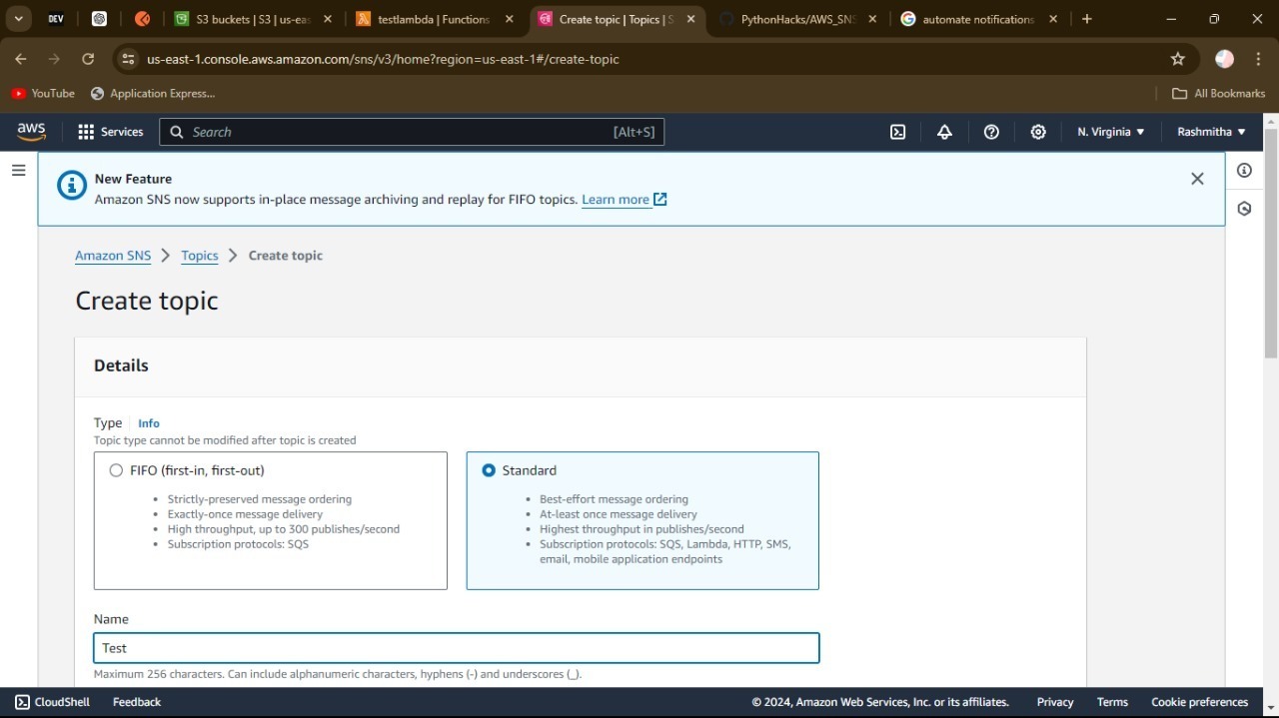The width and height of the screenshot is (1279, 718).
Task: Switch to automate notifications Google tab
Action: click(x=979, y=19)
